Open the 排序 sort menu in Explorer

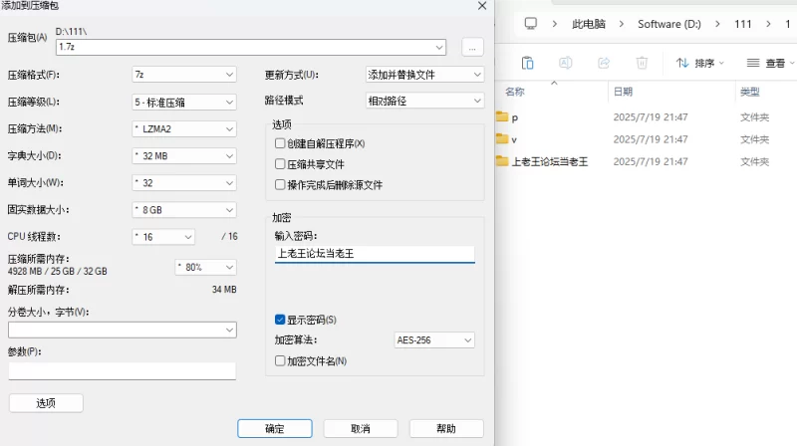pos(699,63)
